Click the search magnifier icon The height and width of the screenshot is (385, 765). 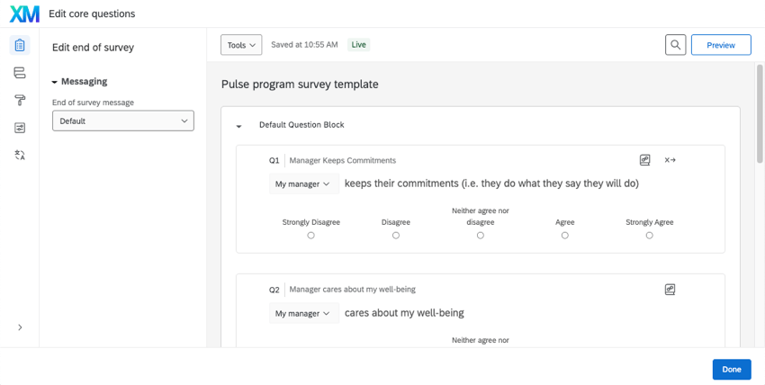(675, 45)
